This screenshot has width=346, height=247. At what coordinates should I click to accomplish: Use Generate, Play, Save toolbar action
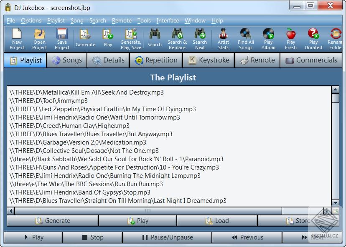[x=131, y=39]
